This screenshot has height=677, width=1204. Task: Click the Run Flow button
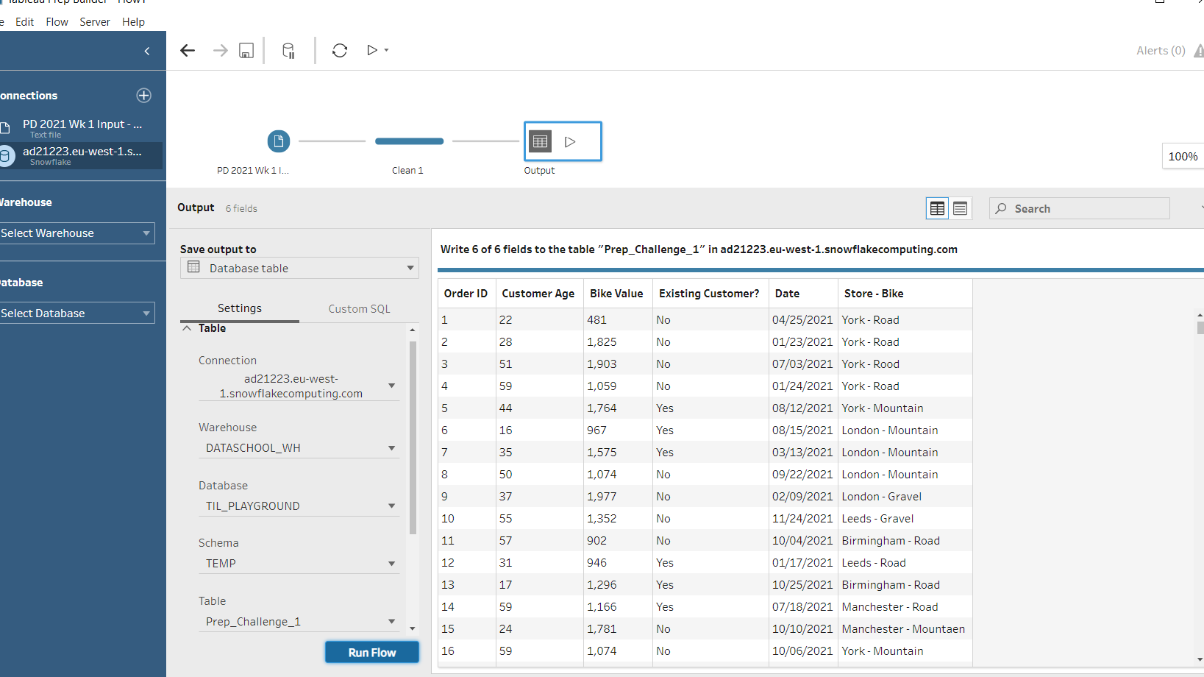click(x=372, y=653)
